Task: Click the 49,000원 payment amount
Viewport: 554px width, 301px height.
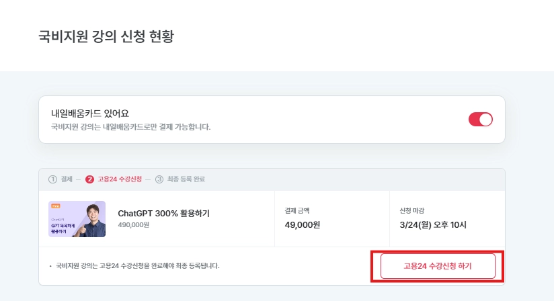Action: [303, 224]
